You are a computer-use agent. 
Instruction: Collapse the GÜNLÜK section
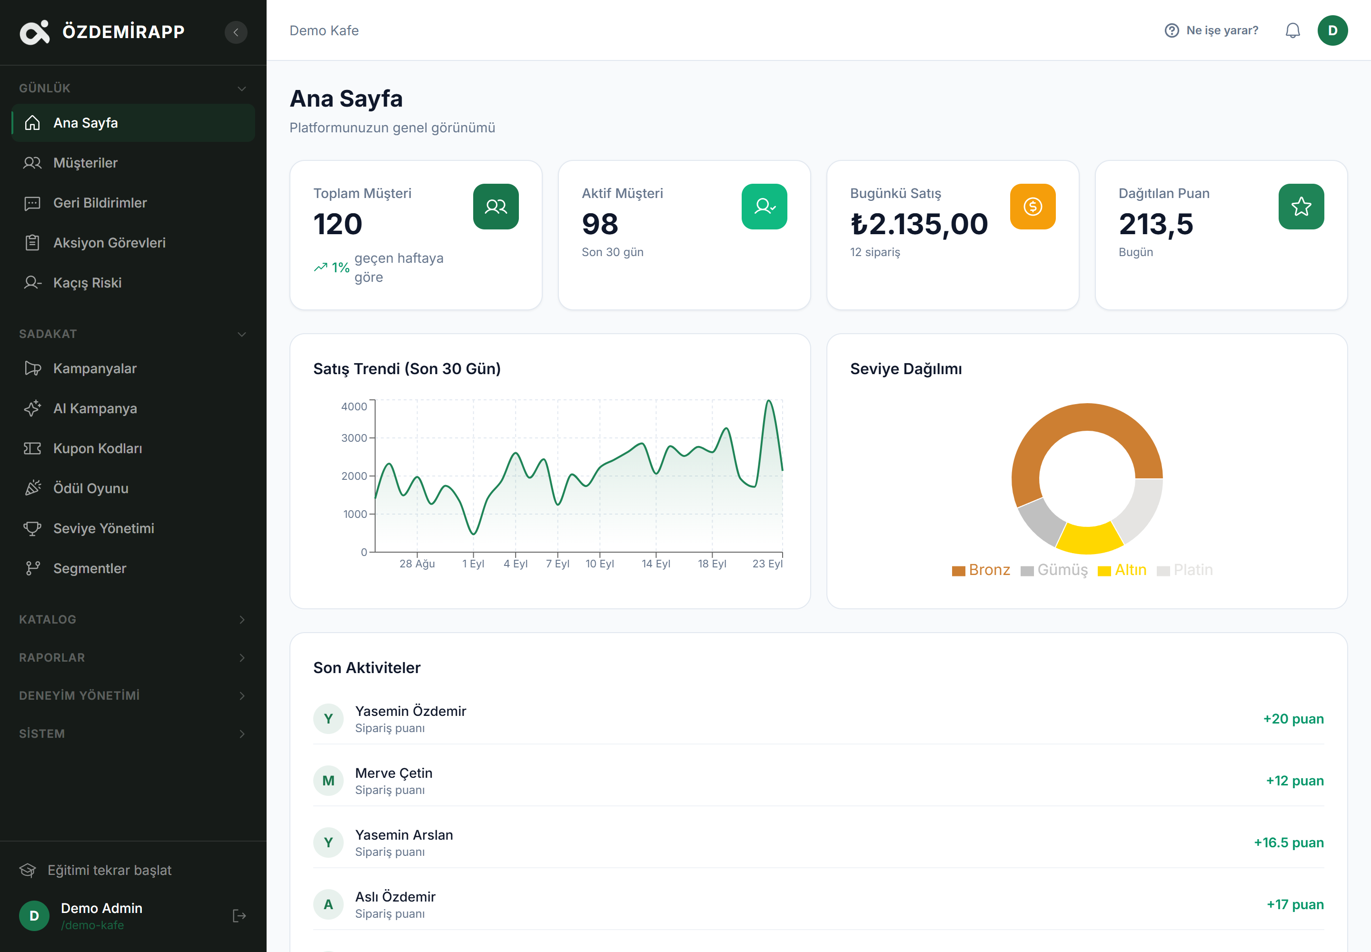133,88
